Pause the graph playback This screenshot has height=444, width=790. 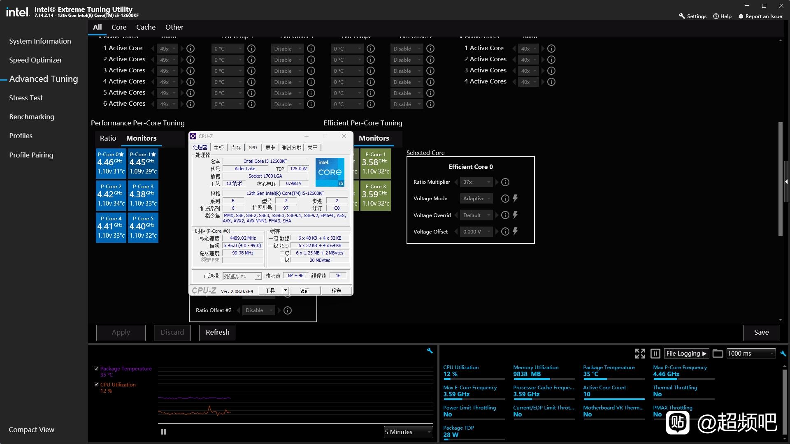click(x=163, y=432)
